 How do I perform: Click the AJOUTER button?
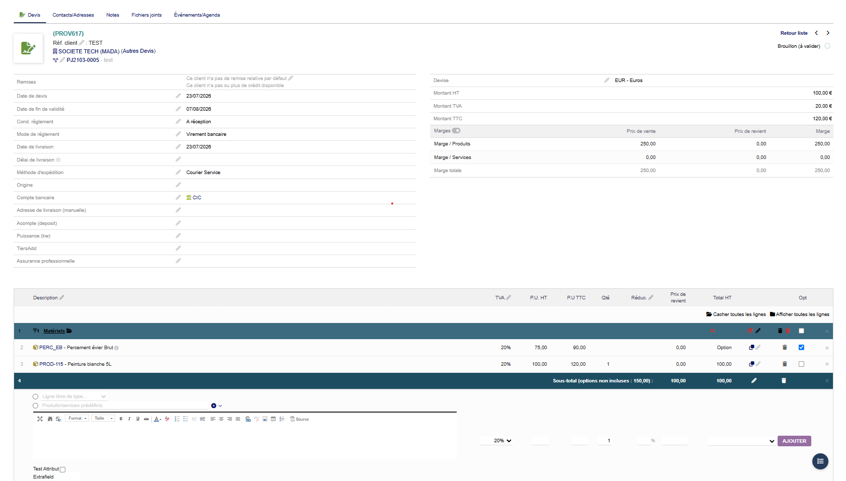click(794, 441)
